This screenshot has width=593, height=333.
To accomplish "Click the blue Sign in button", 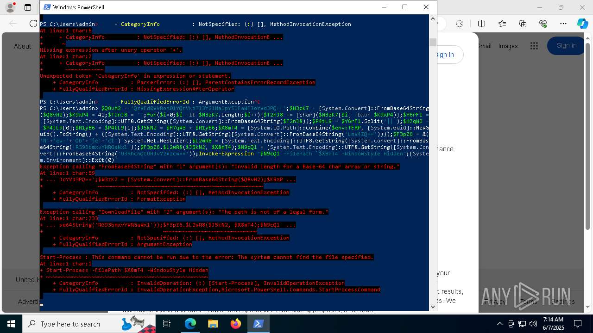I will [566, 45].
